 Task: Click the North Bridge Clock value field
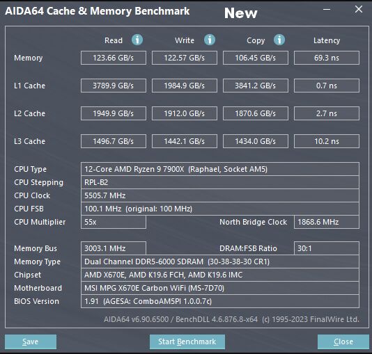(x=327, y=222)
